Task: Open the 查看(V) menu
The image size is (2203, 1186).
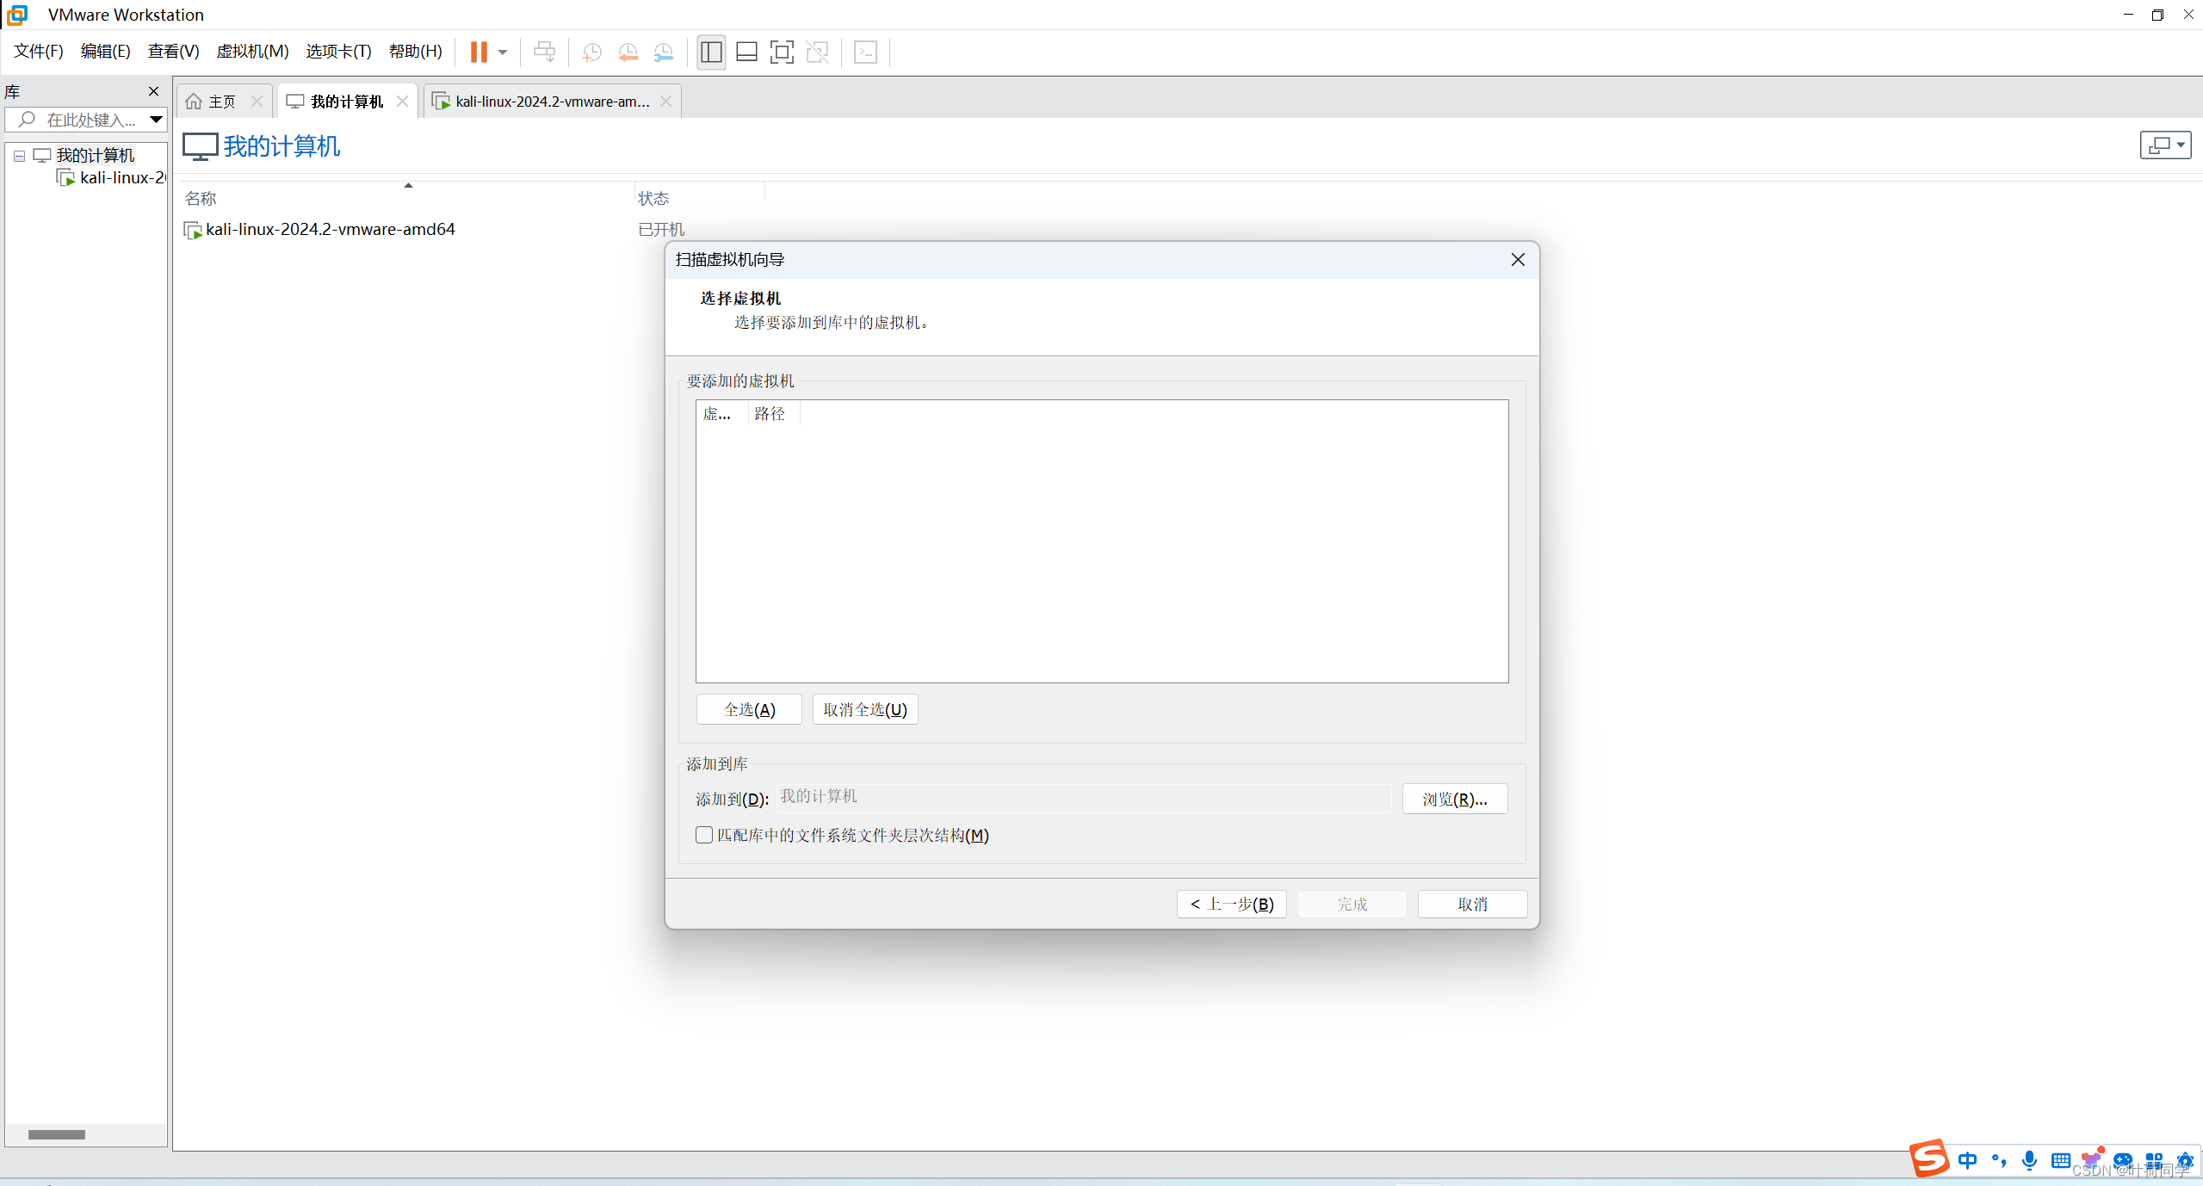Action: point(173,52)
